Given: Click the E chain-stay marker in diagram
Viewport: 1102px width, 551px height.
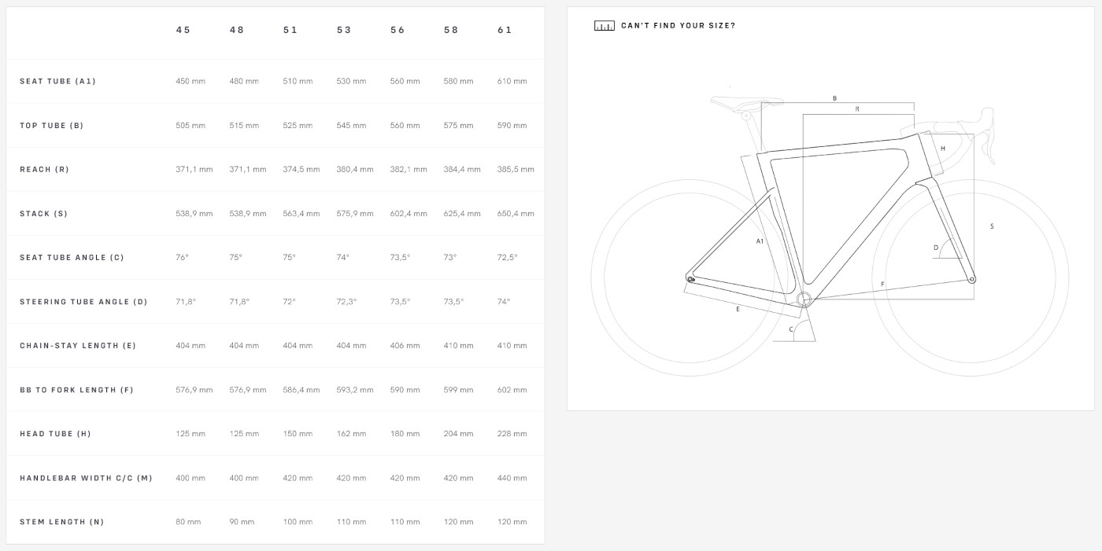Looking at the screenshot, I should tap(738, 310).
